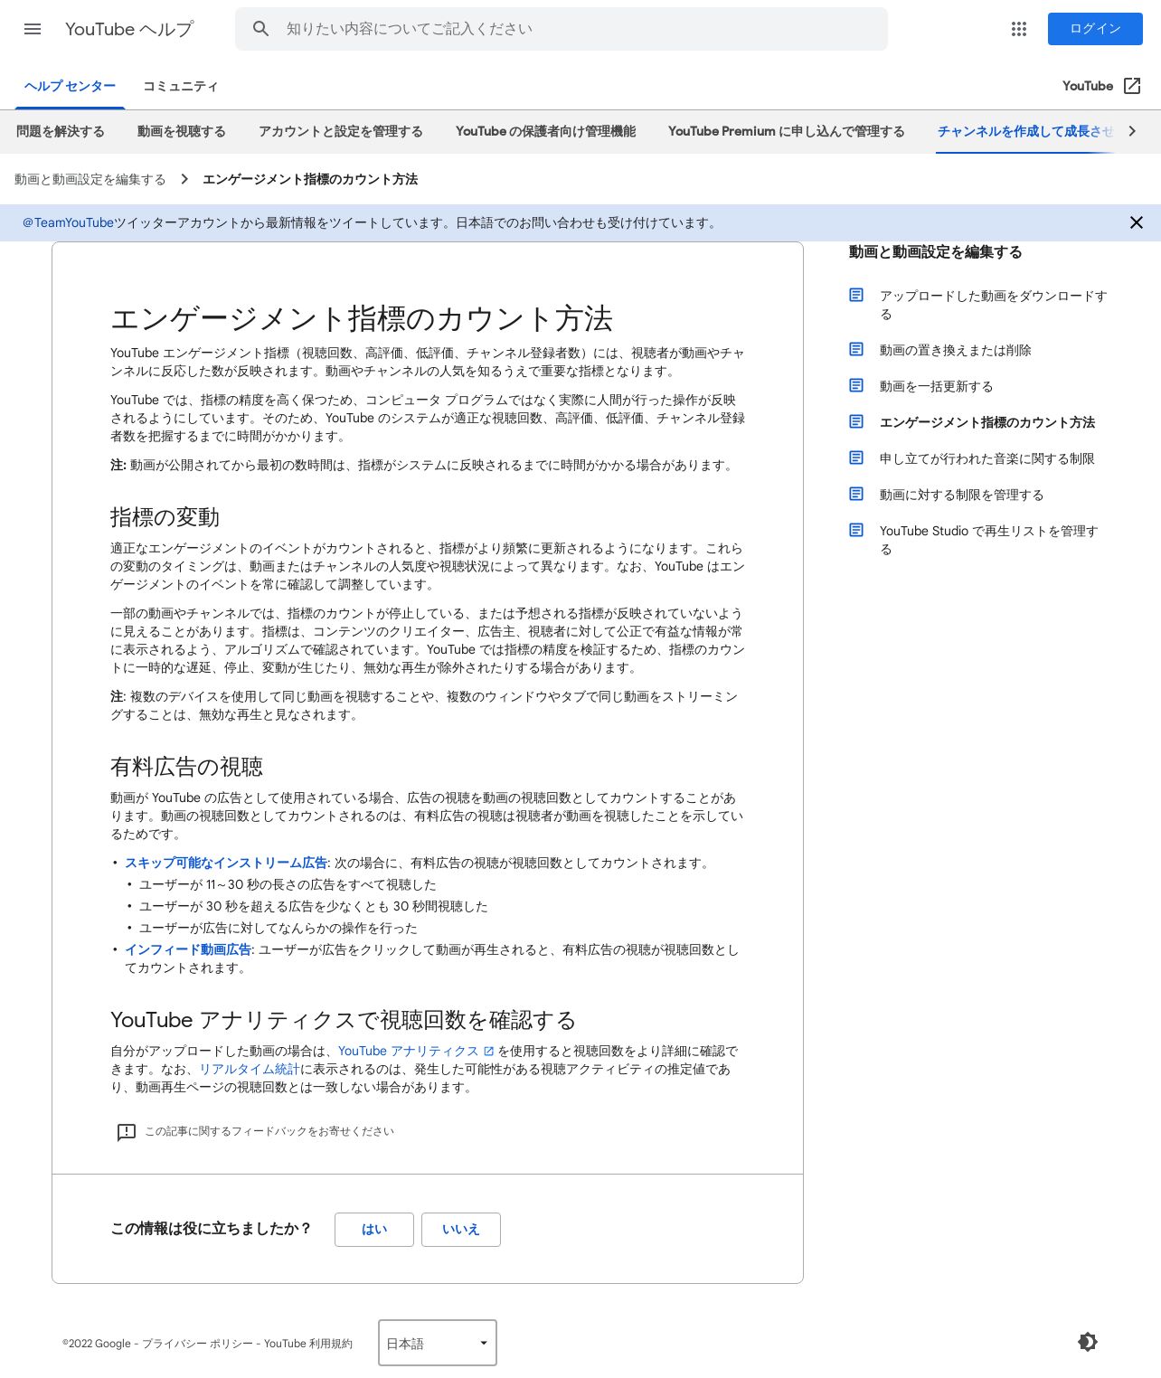
Task: Click the search magnifier icon
Action: tap(261, 29)
